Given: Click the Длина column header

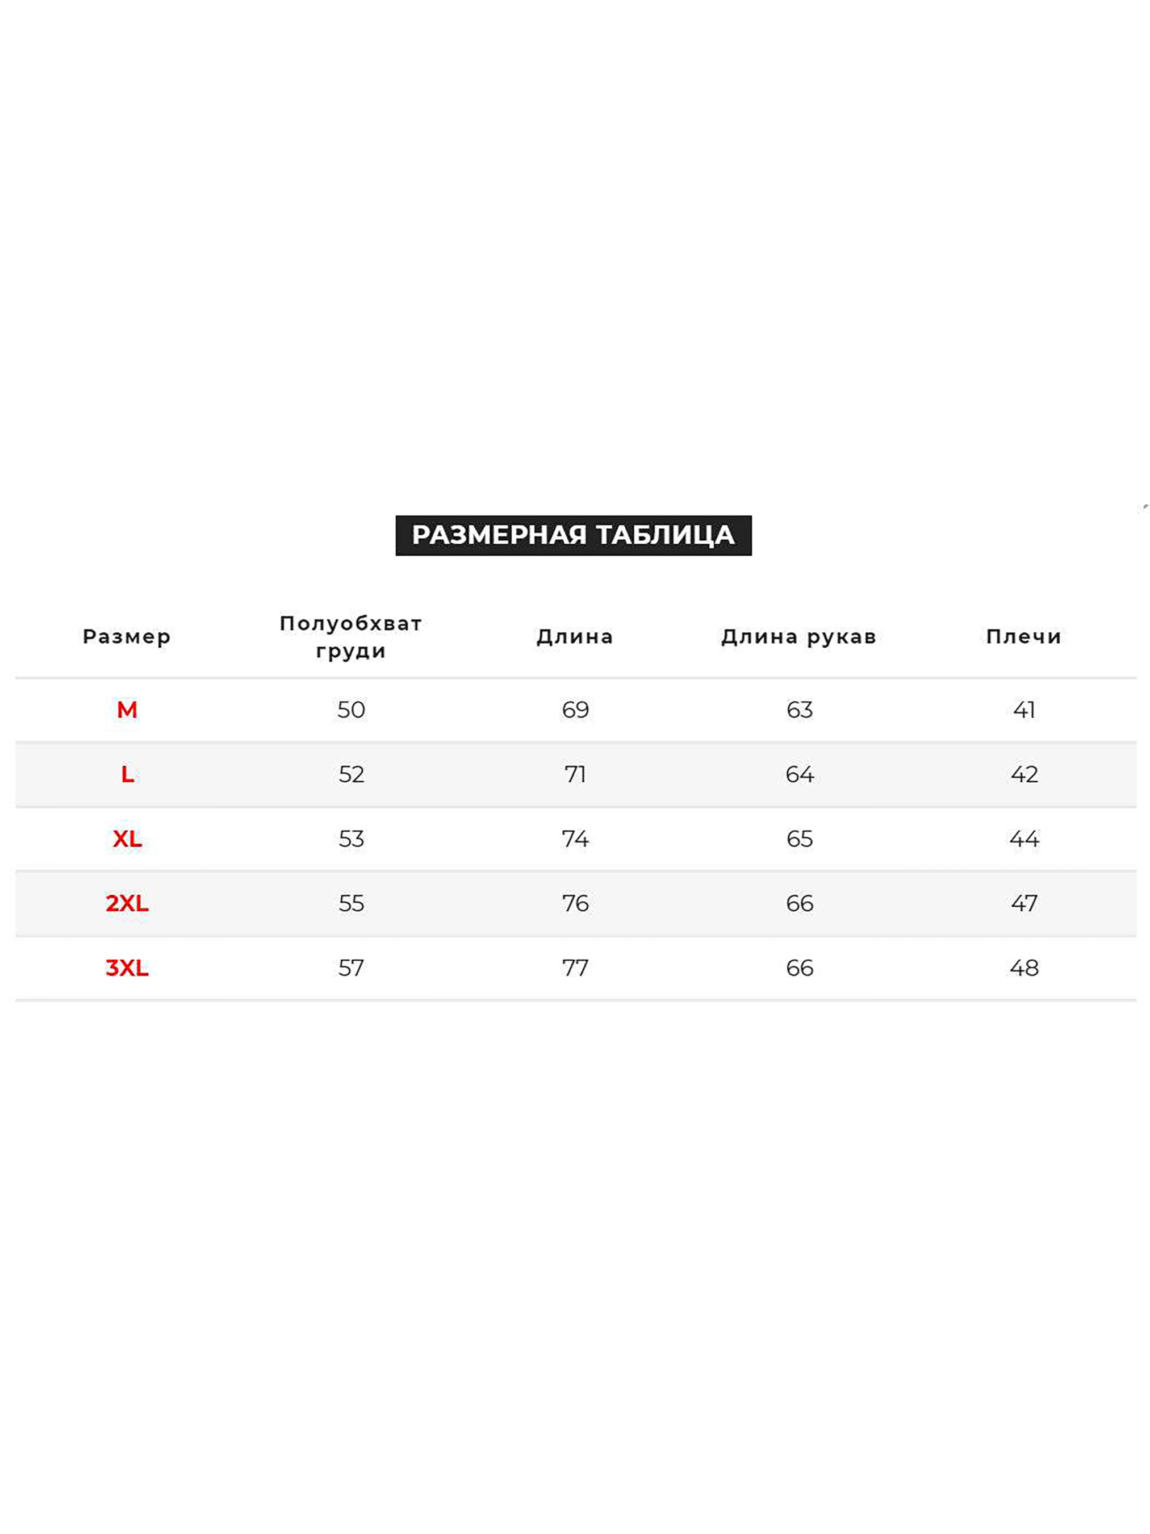Looking at the screenshot, I should click(575, 637).
